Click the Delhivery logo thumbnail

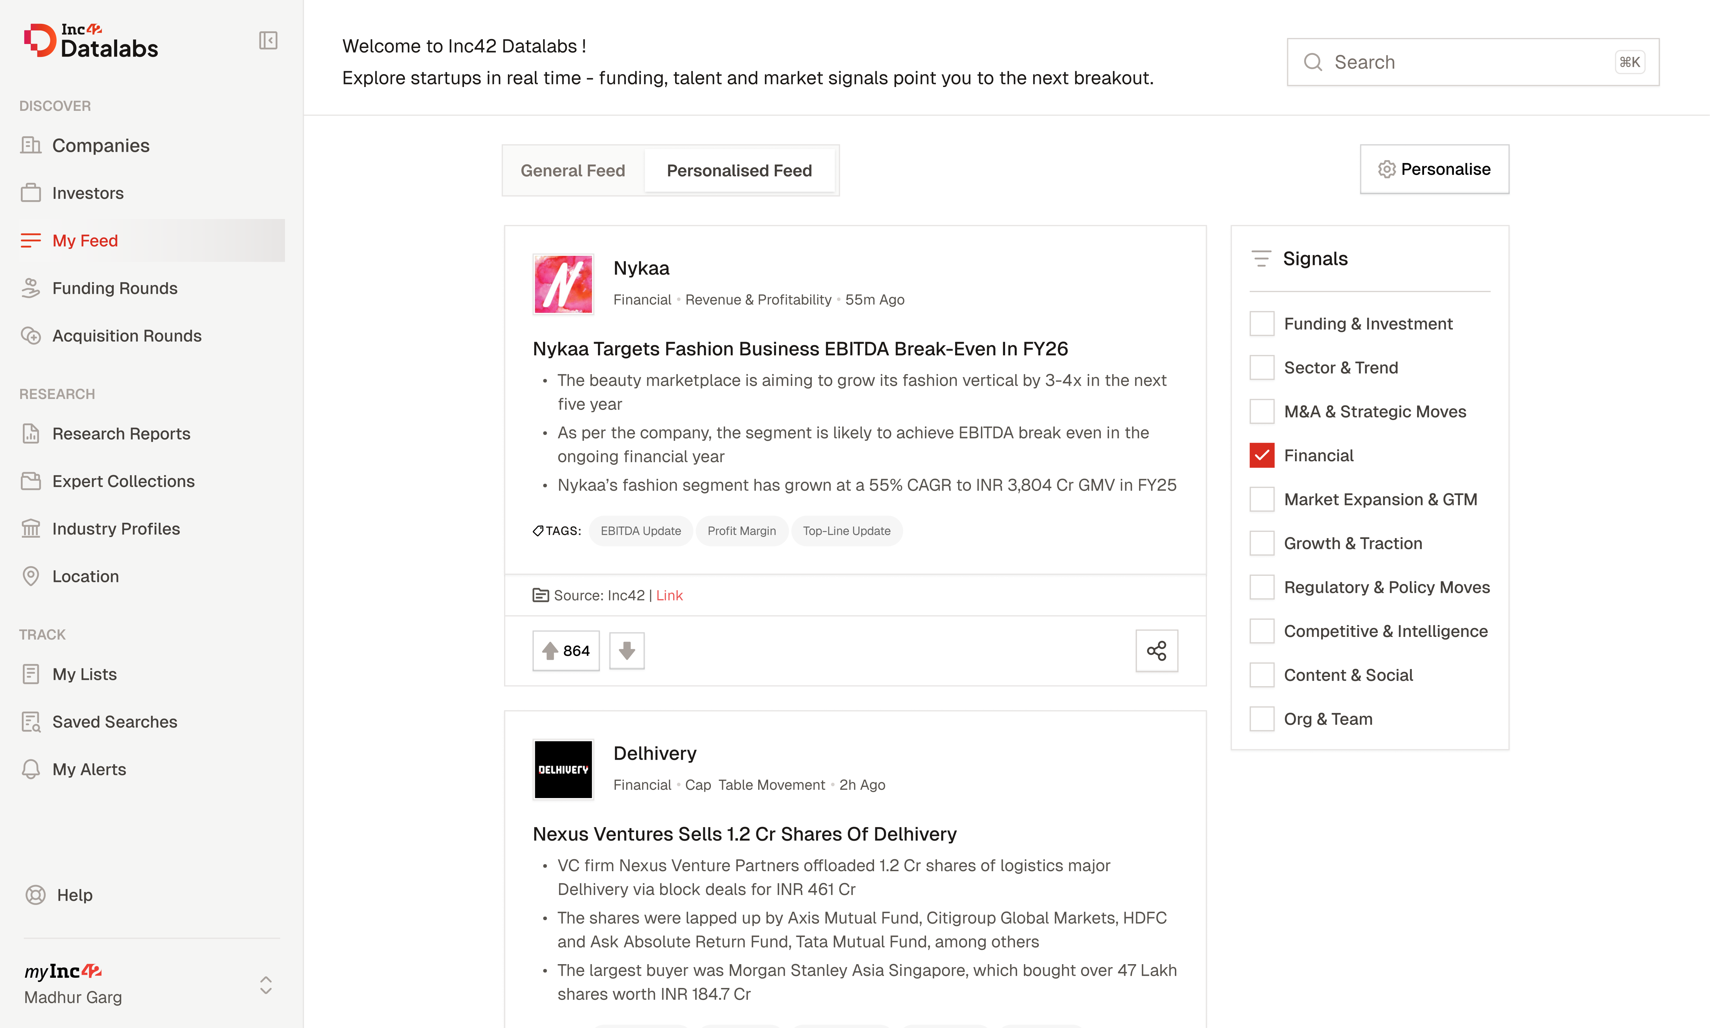[563, 770]
